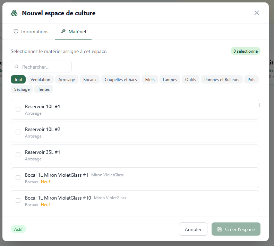
Task: Click the Annuler button
Action: (193, 229)
